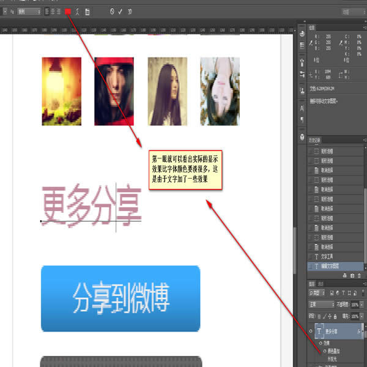Select the Layers panel tab
This screenshot has height=367, width=367.
pyautogui.click(x=312, y=284)
